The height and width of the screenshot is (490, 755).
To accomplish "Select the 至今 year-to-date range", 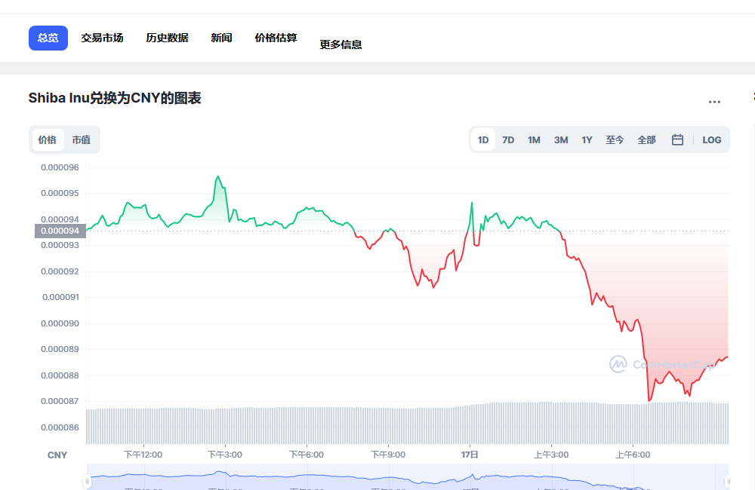I will (615, 140).
